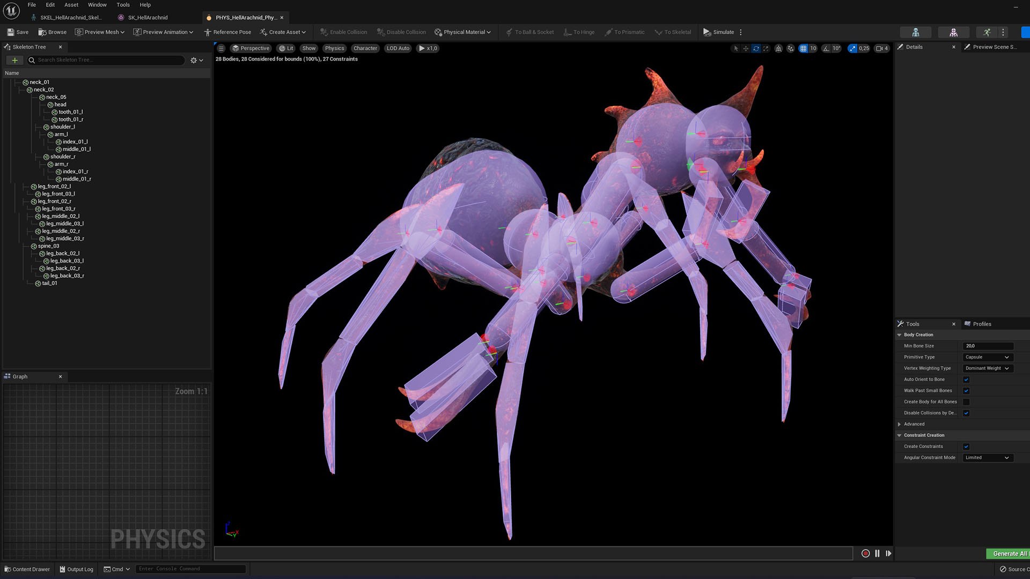The height and width of the screenshot is (579, 1030).
Task: Open the Asset menu
Action: 71,5
